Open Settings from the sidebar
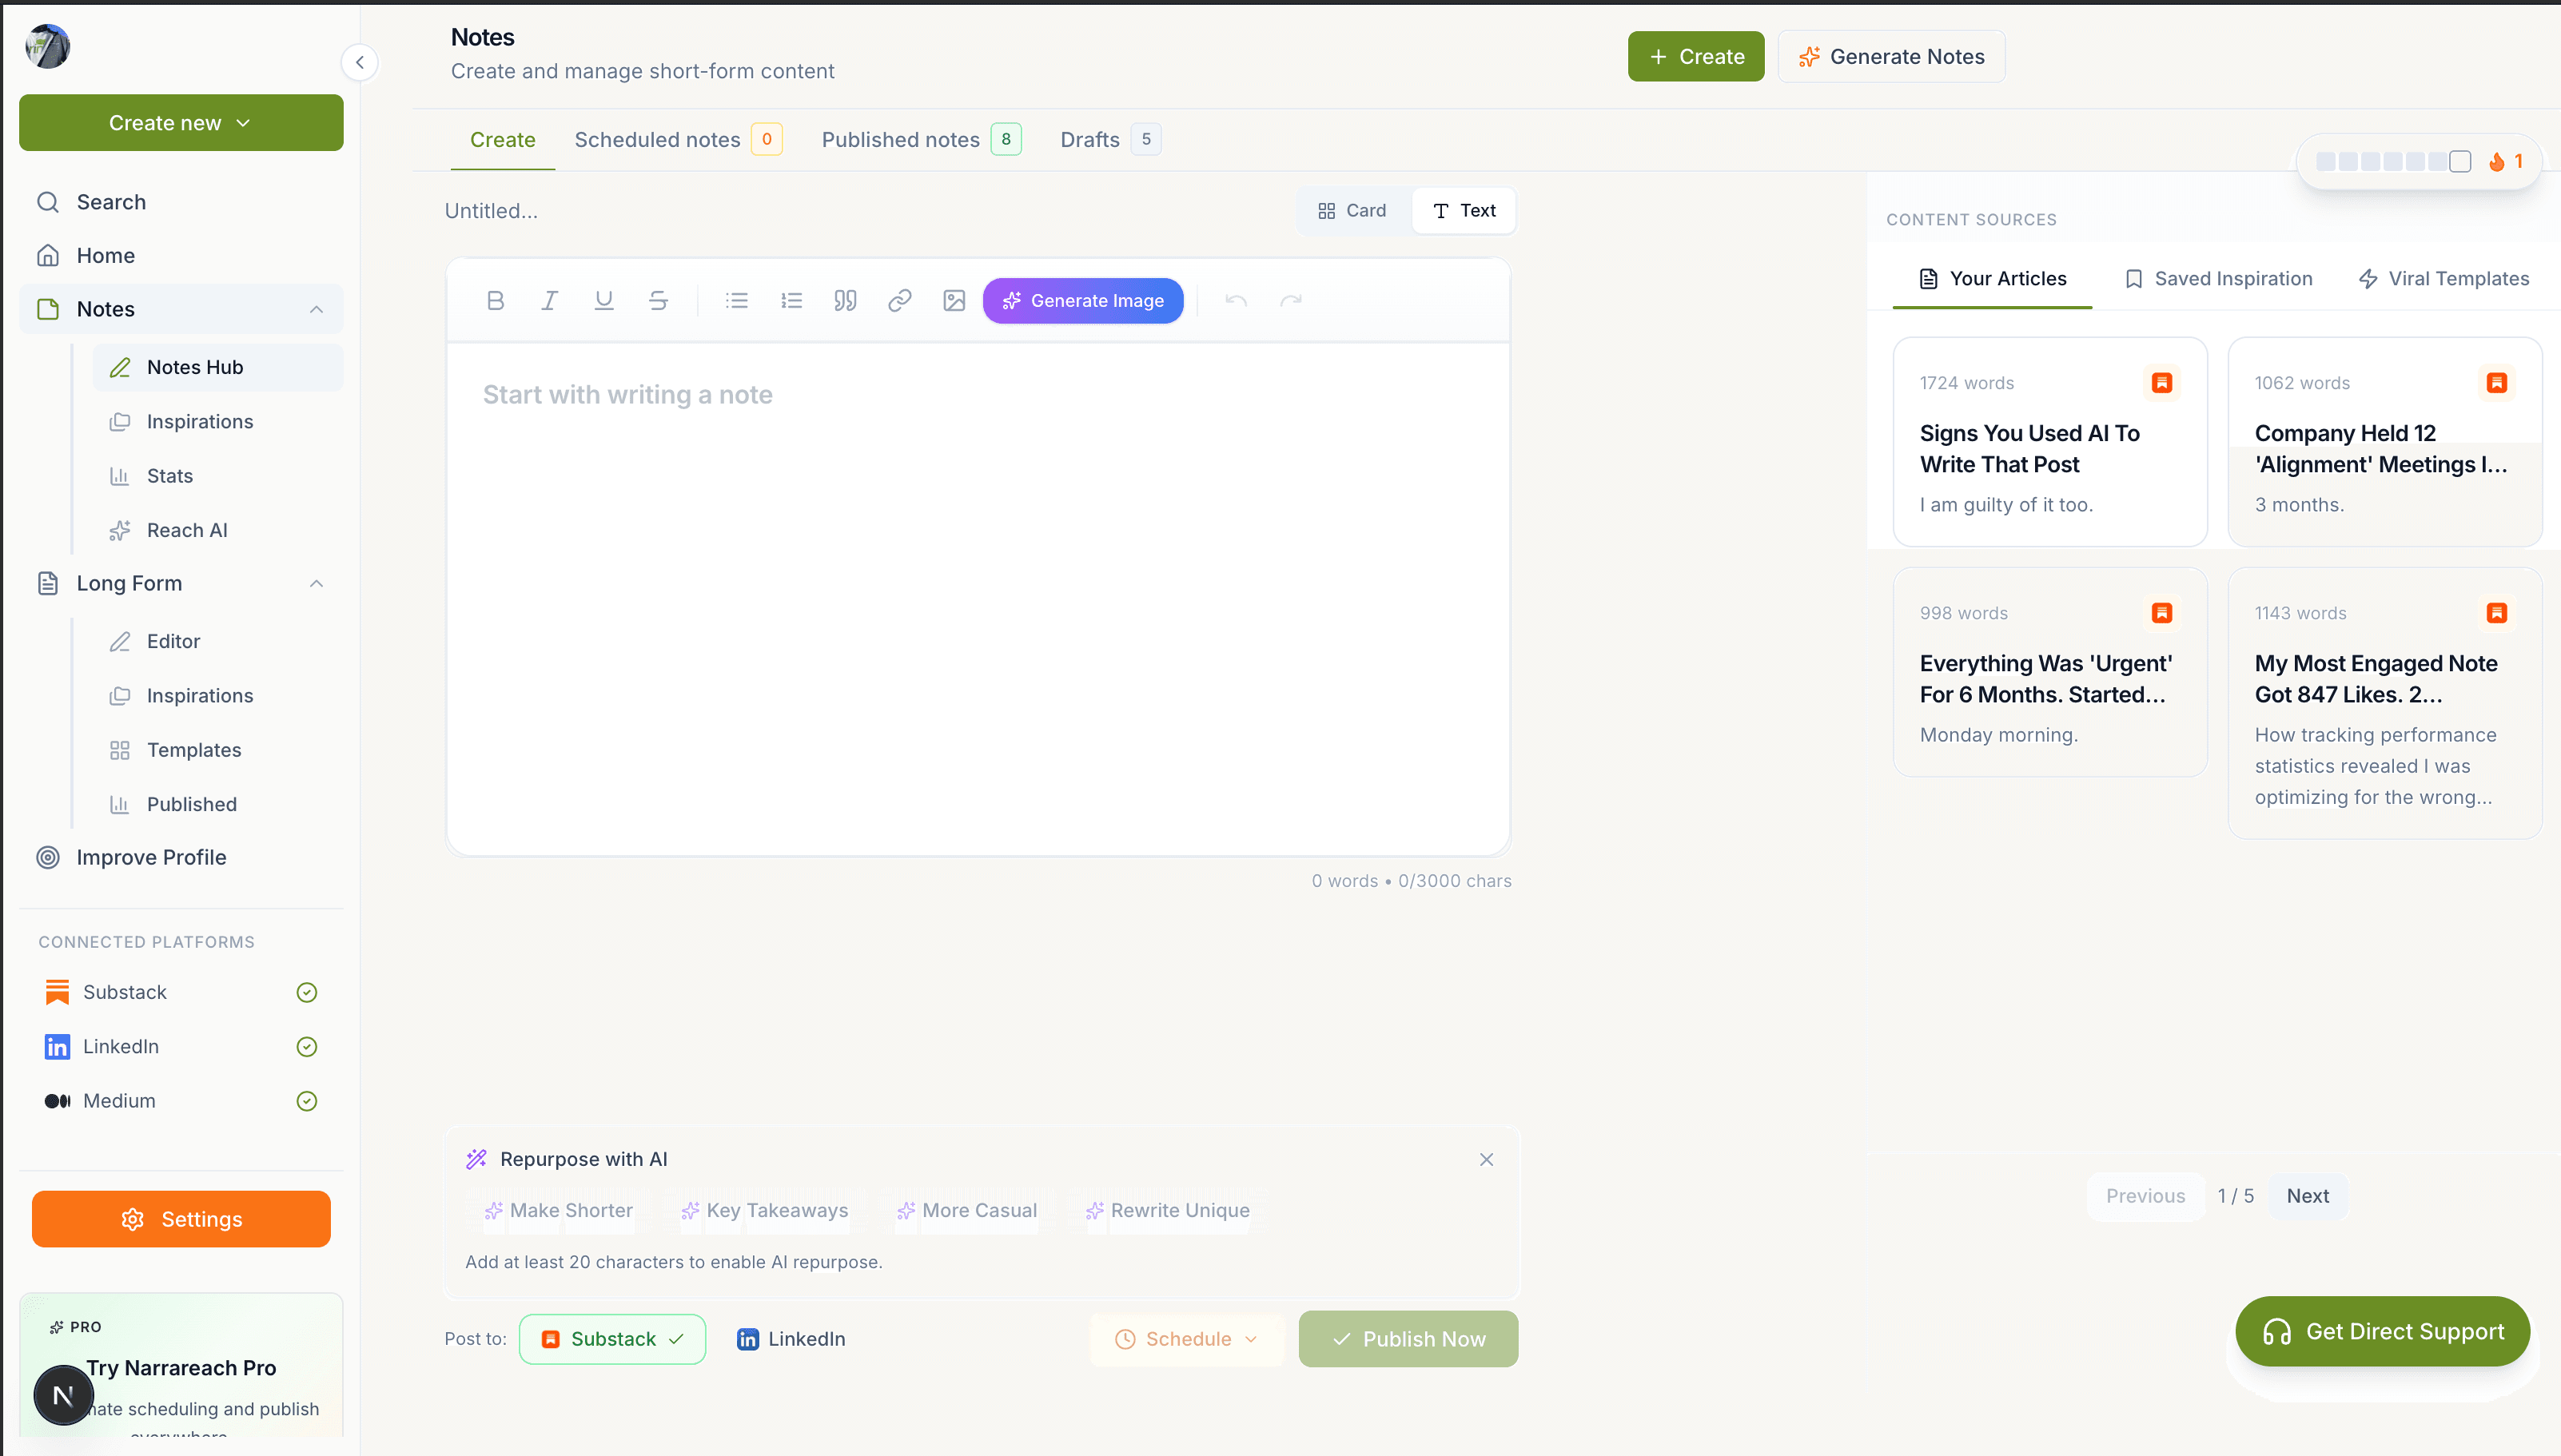Image resolution: width=2561 pixels, height=1456 pixels. click(x=181, y=1219)
